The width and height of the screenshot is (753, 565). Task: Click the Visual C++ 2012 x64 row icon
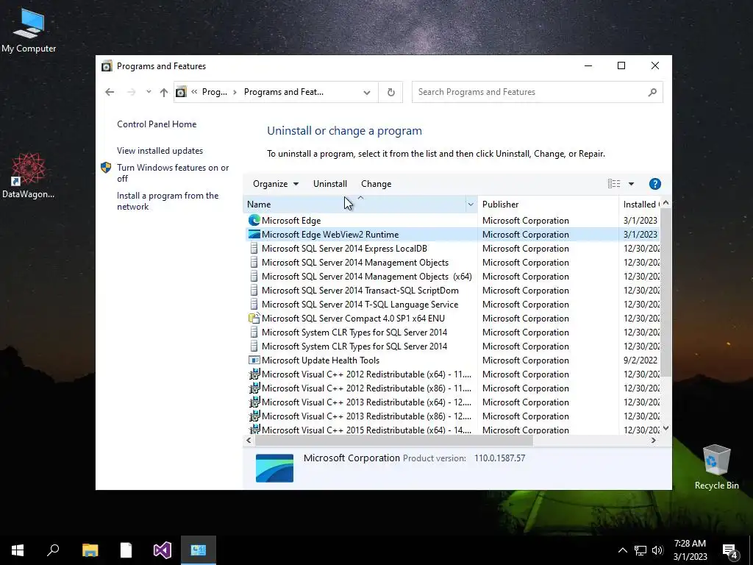[x=254, y=374]
